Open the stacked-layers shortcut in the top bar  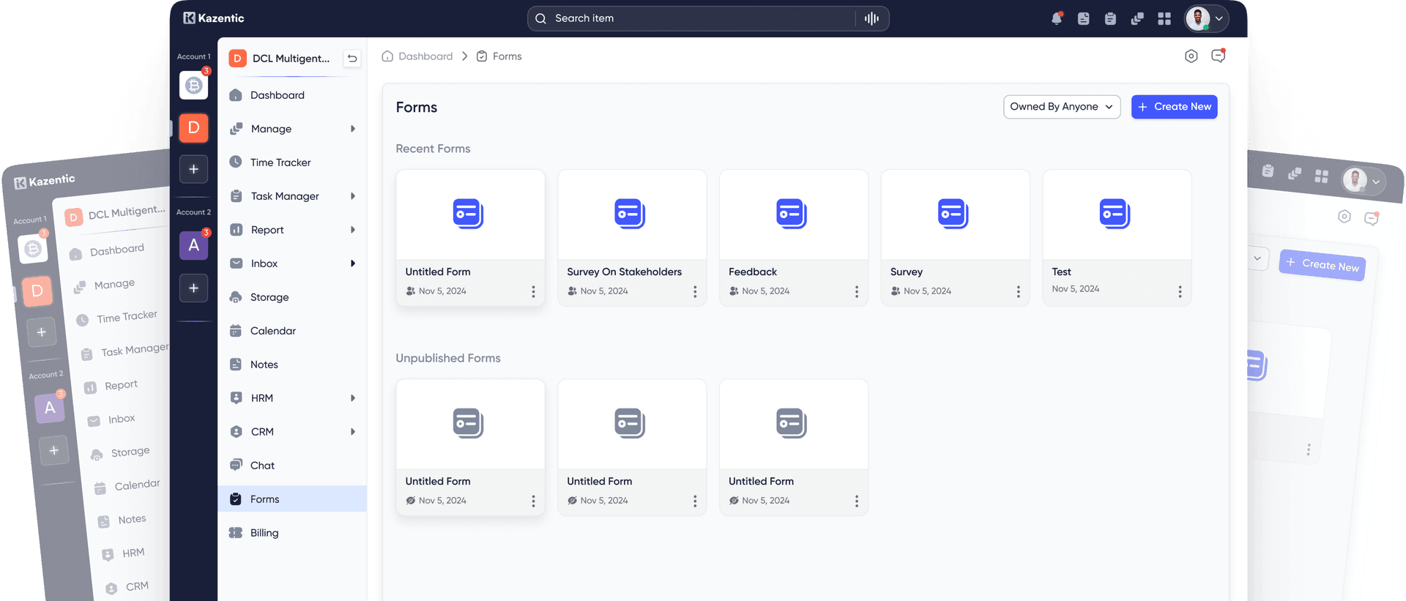click(1137, 19)
